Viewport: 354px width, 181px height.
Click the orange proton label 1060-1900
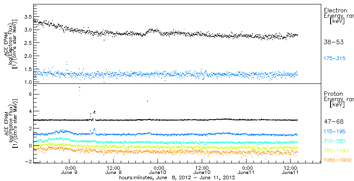pos(338,160)
